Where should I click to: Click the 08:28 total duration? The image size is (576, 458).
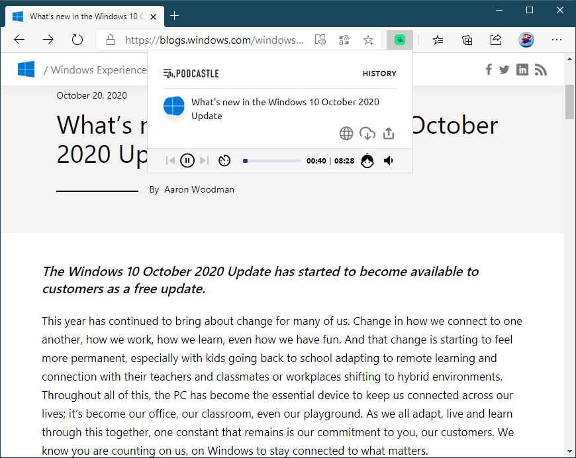point(344,161)
